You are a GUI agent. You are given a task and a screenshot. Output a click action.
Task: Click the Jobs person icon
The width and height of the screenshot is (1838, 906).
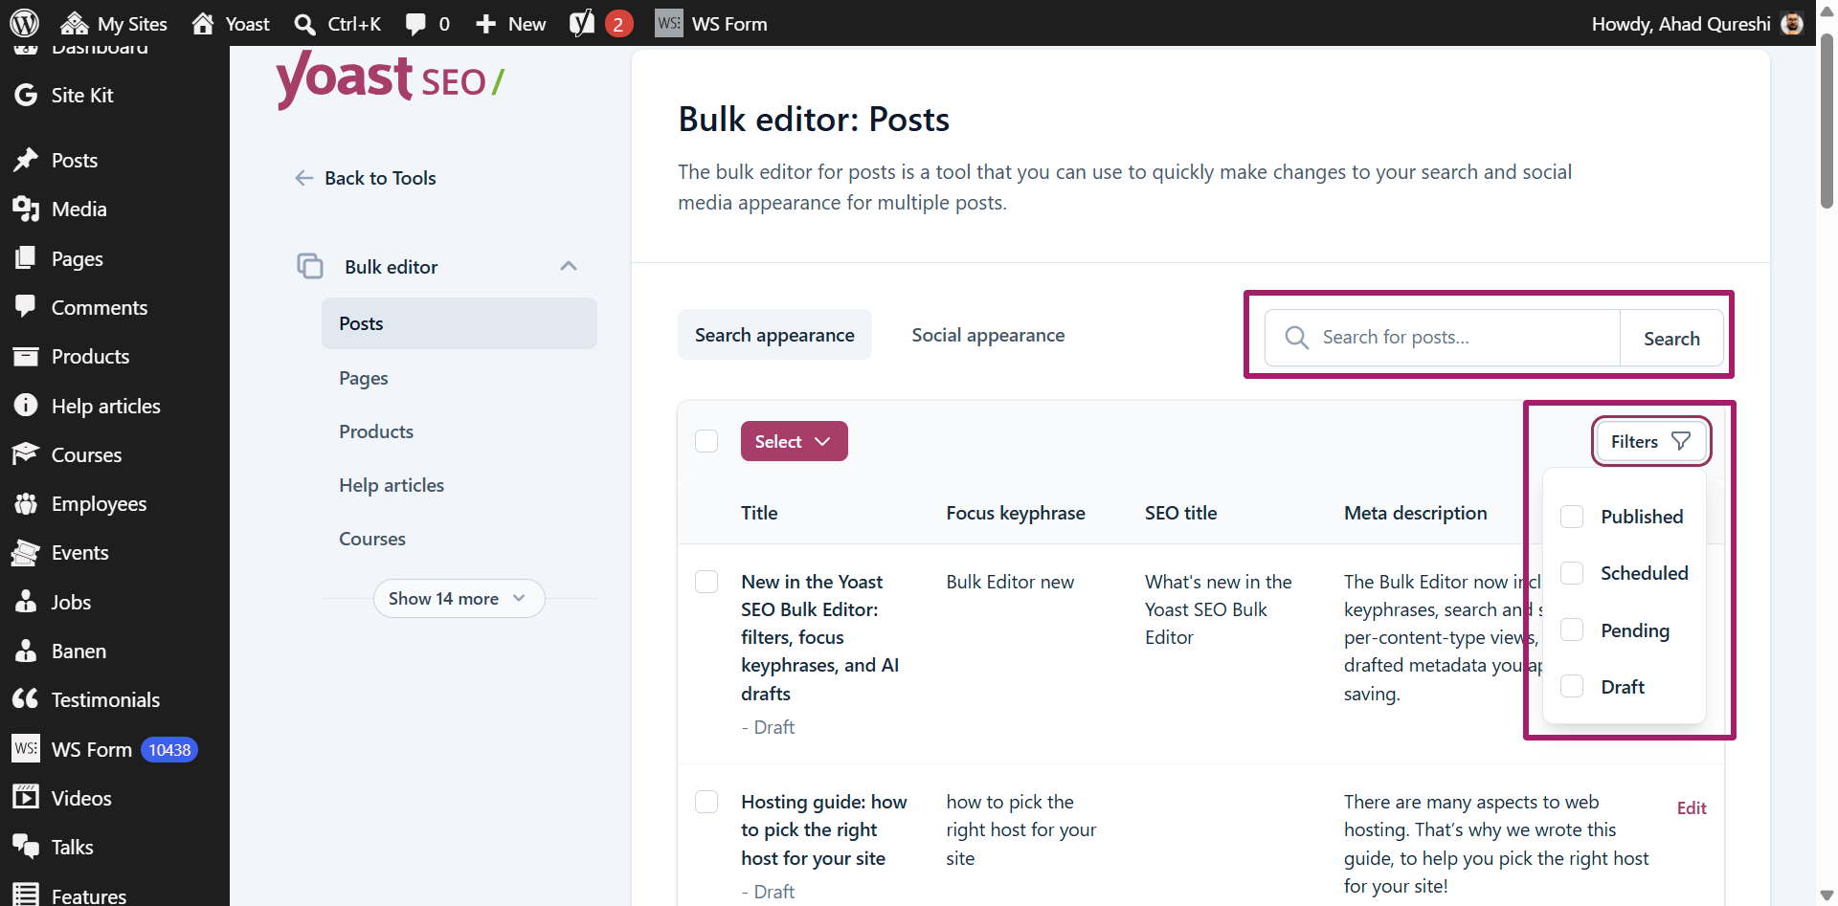26,602
